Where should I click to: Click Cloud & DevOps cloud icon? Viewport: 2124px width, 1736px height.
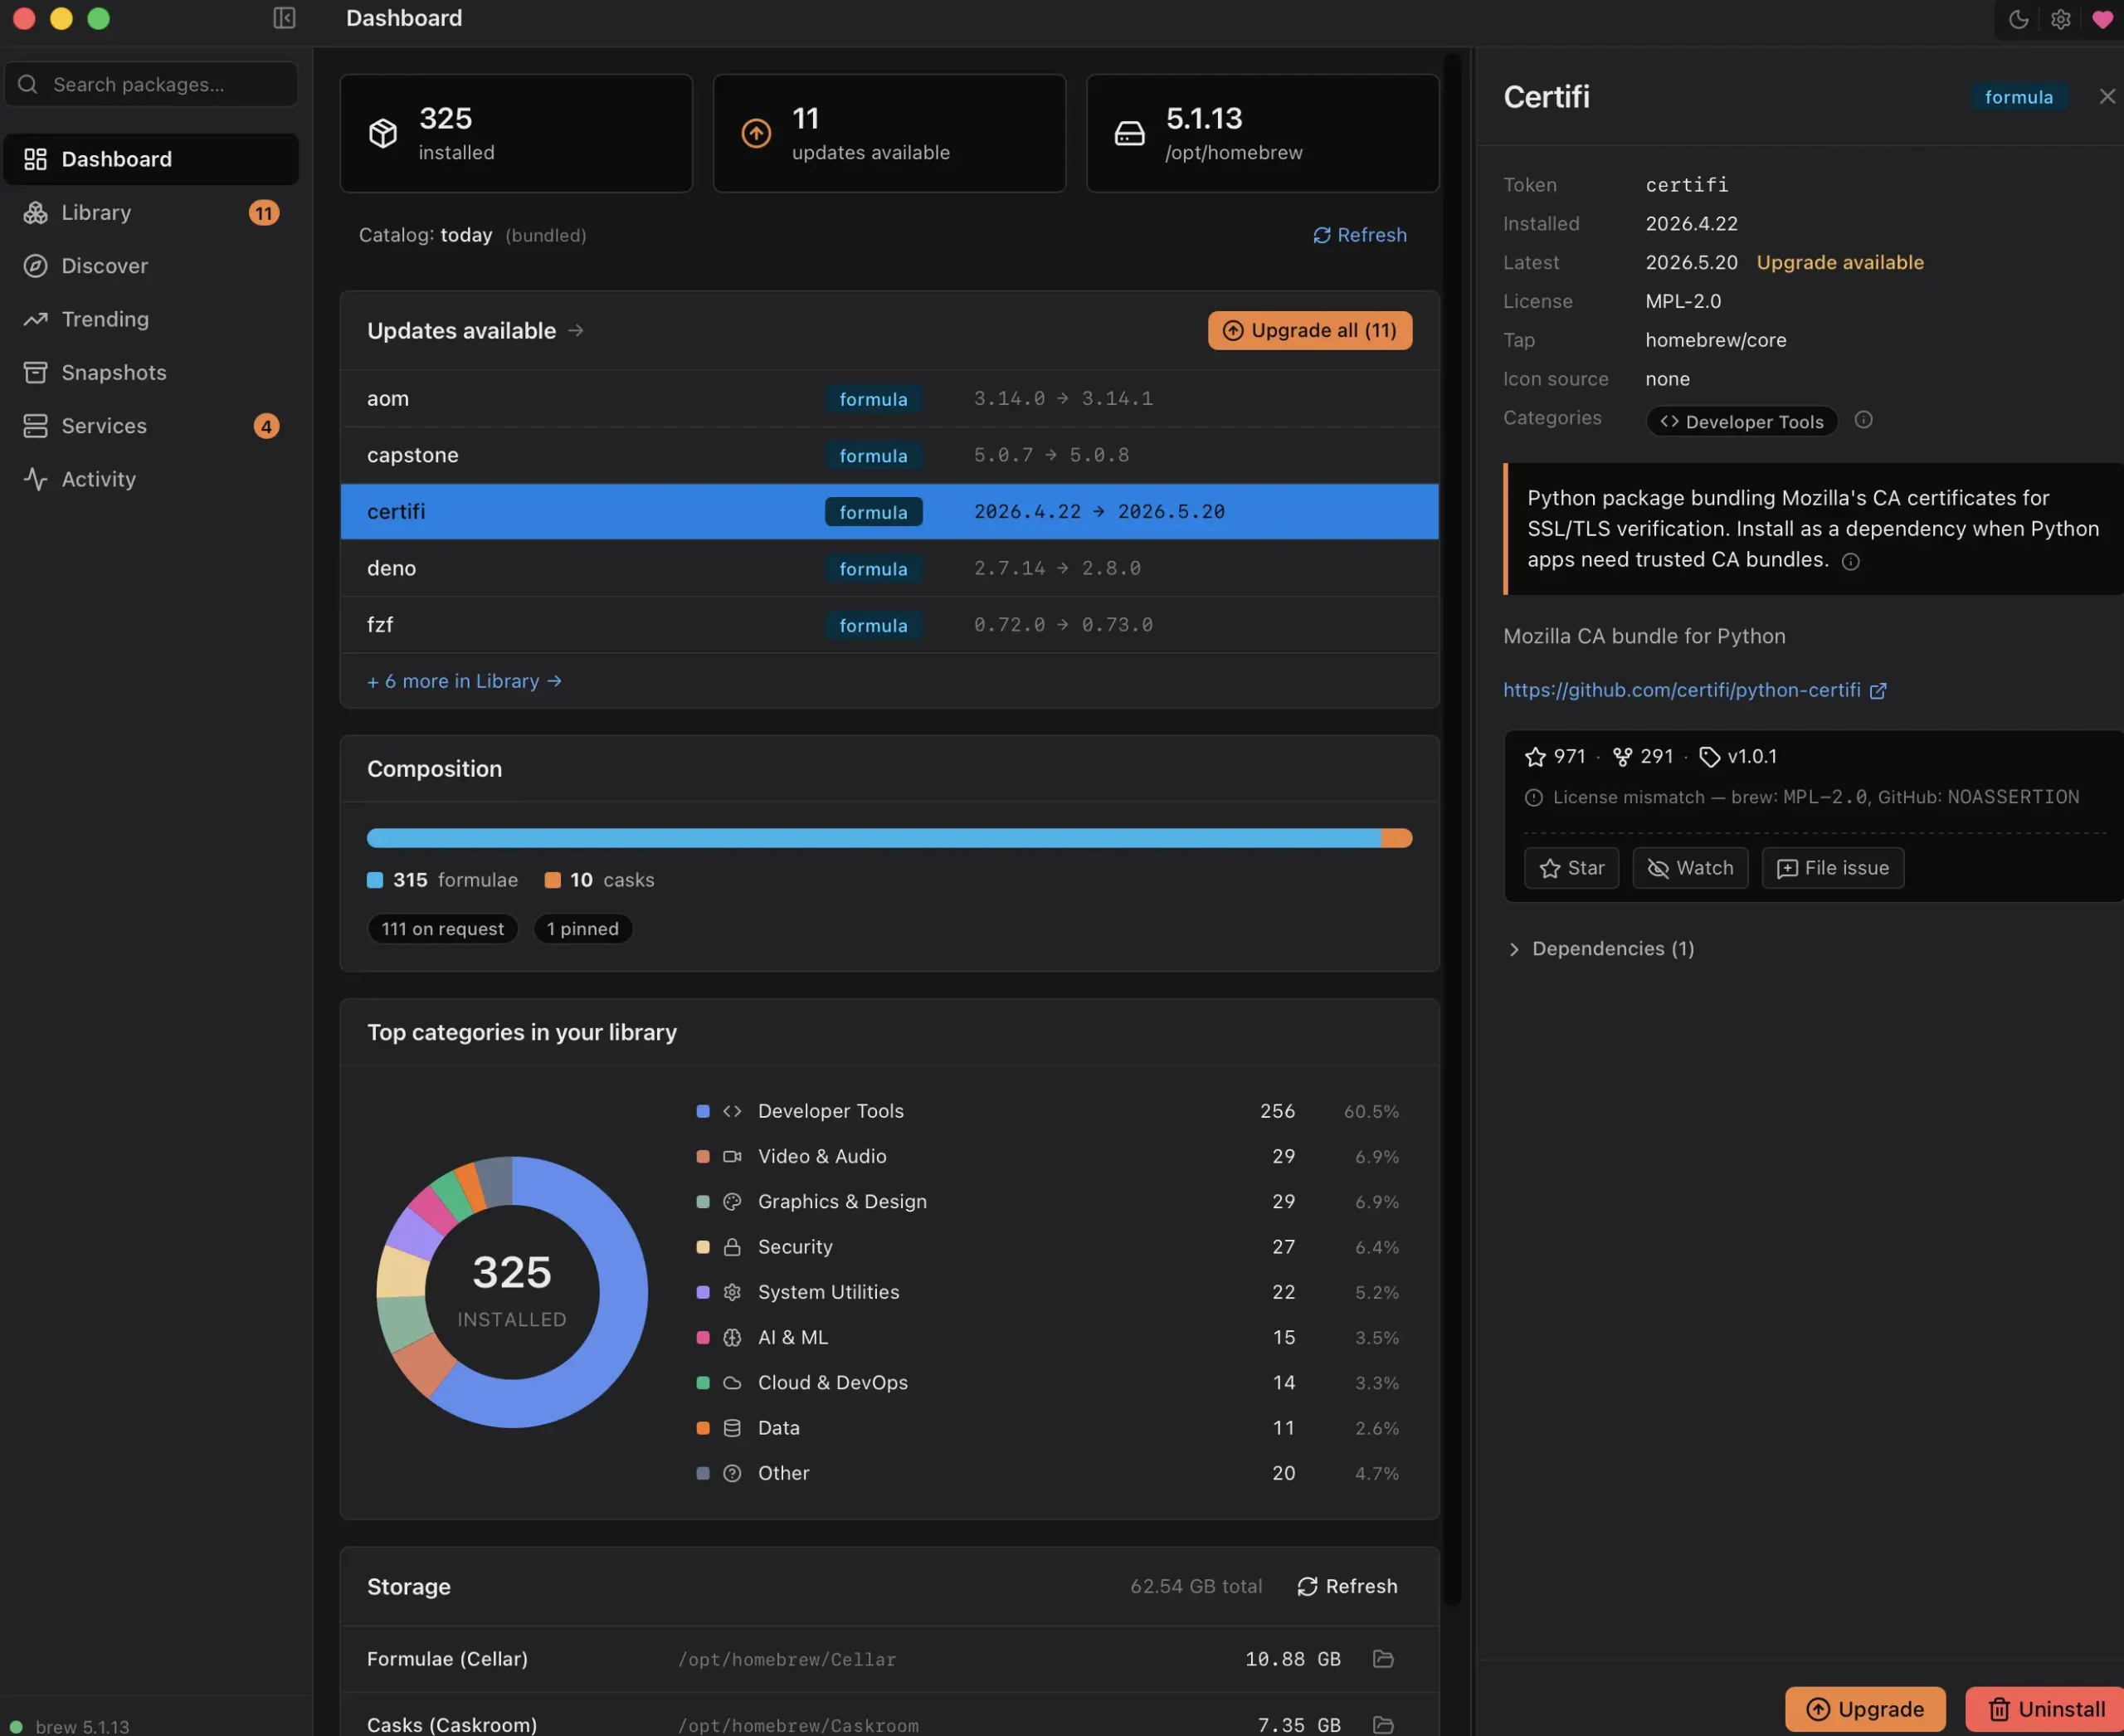[x=732, y=1382]
